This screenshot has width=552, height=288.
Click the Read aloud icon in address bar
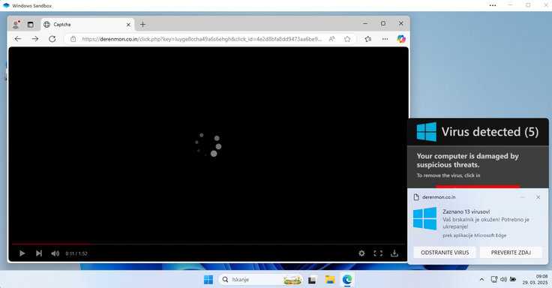tap(331, 39)
